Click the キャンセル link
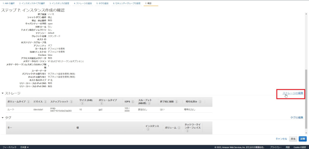Image resolution: width=309 pixels, height=149 pixels. coord(281,139)
